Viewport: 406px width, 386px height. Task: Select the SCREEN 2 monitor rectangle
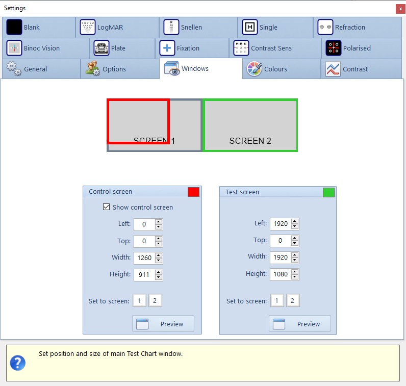[250, 125]
